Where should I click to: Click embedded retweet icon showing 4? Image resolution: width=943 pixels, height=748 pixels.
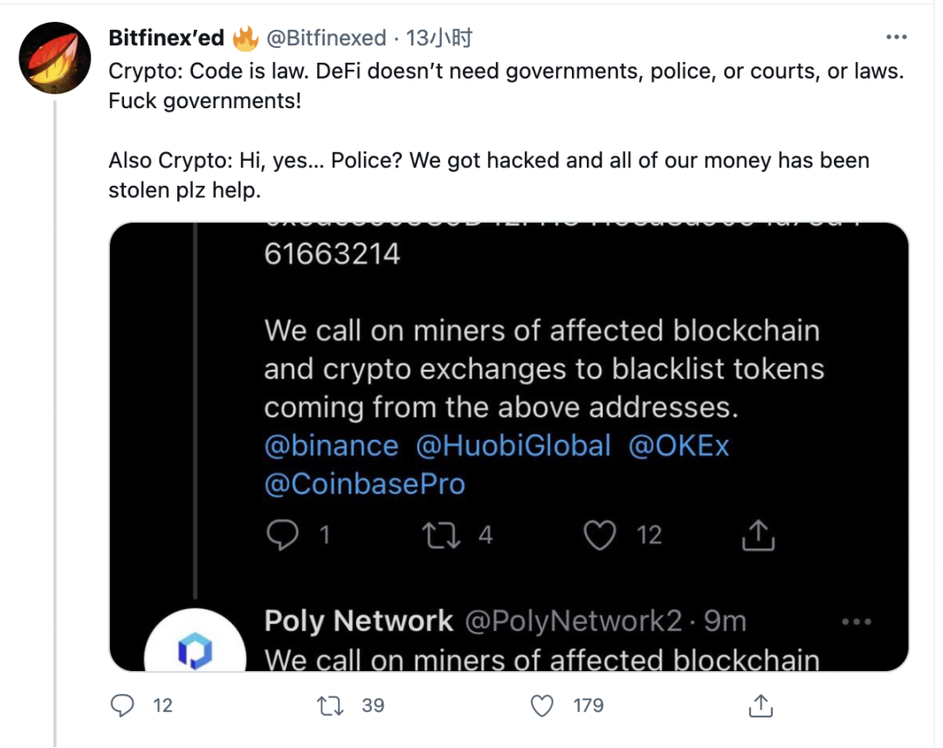click(x=442, y=535)
